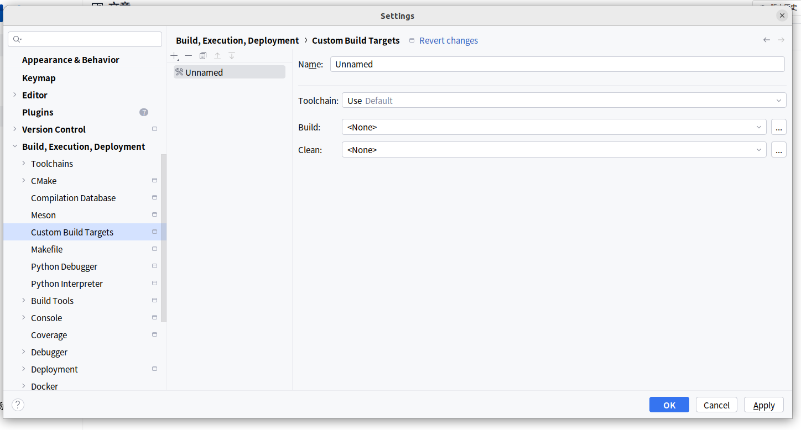
Task: Select Python Interpreter settings page
Action: 67,284
